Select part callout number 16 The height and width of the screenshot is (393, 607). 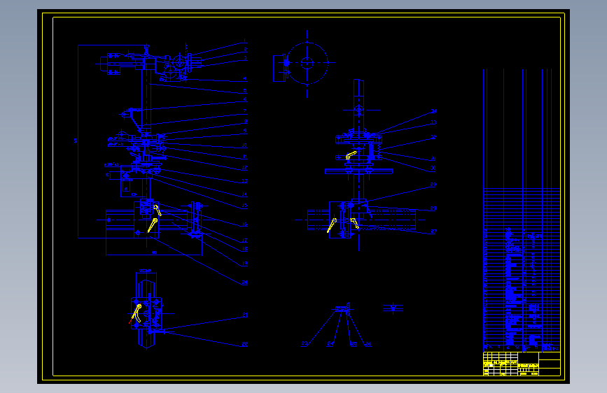tap(244, 224)
